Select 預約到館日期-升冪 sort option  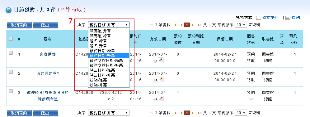(109, 65)
